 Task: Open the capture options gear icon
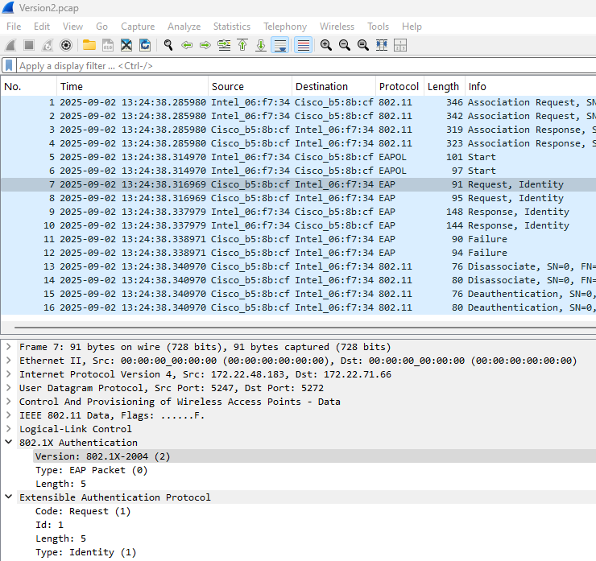point(66,45)
